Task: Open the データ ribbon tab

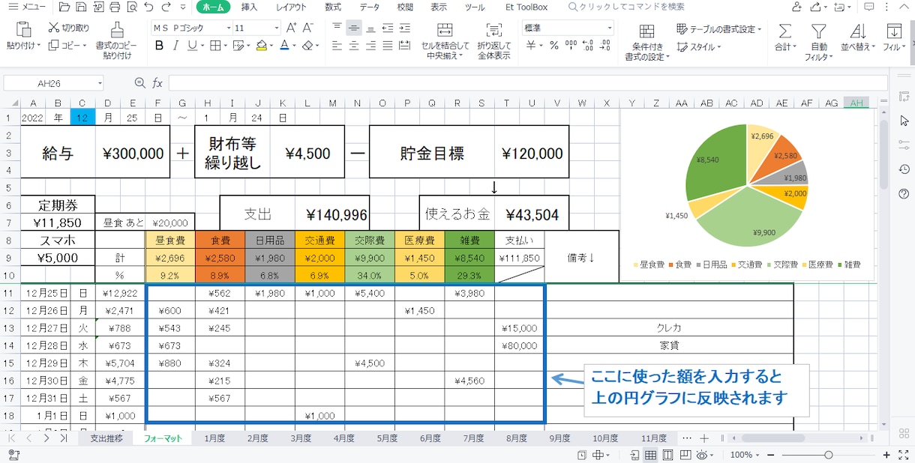Action: click(369, 7)
